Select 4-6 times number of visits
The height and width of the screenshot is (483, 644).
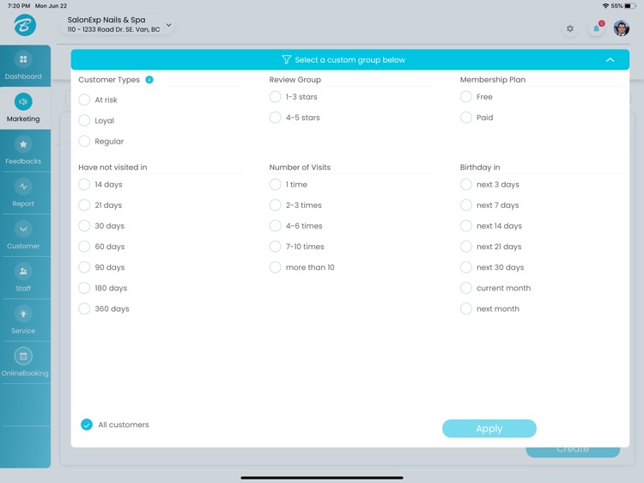pos(275,226)
